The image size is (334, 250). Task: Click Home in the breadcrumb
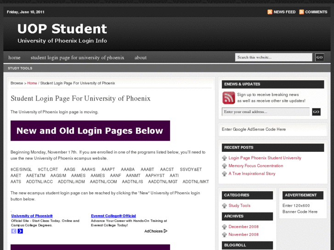pos(32,83)
